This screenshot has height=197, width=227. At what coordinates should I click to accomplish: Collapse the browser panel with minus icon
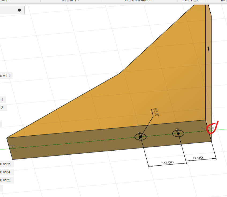(20, 10)
